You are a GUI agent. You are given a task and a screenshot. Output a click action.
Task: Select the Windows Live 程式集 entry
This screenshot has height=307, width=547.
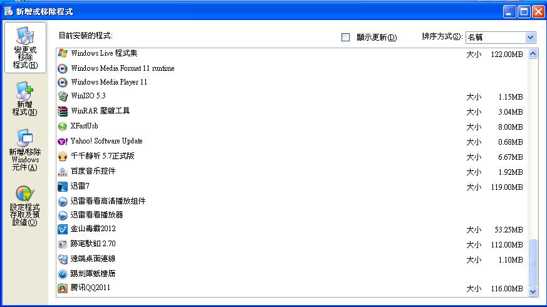click(104, 53)
